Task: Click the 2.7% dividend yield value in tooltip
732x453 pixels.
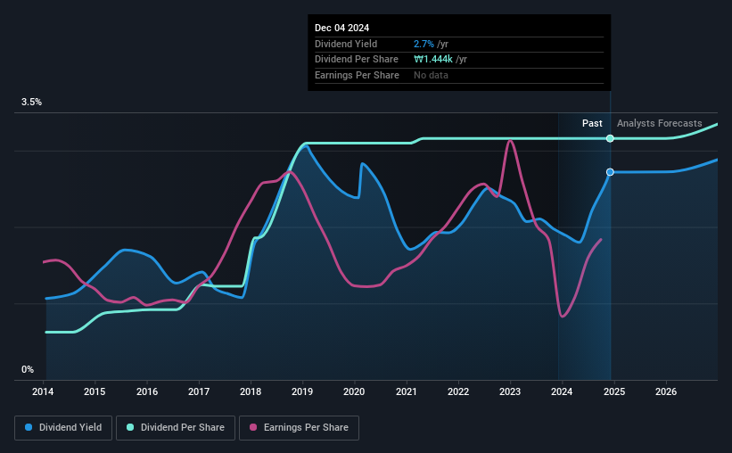Action: coord(424,44)
